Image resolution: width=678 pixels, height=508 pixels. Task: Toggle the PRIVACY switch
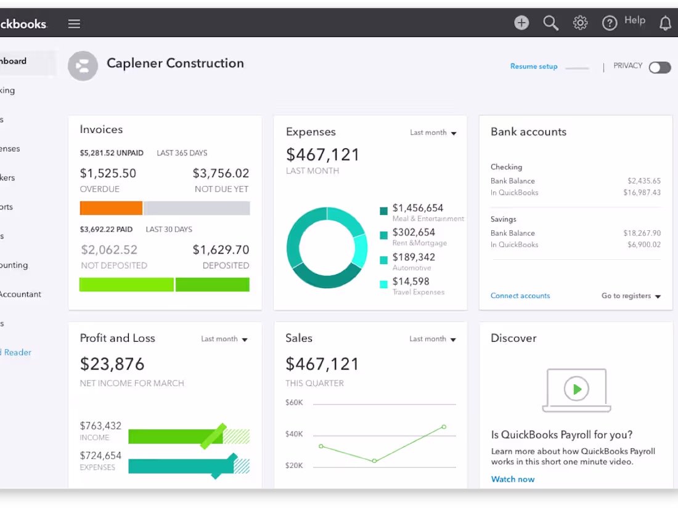click(x=660, y=67)
